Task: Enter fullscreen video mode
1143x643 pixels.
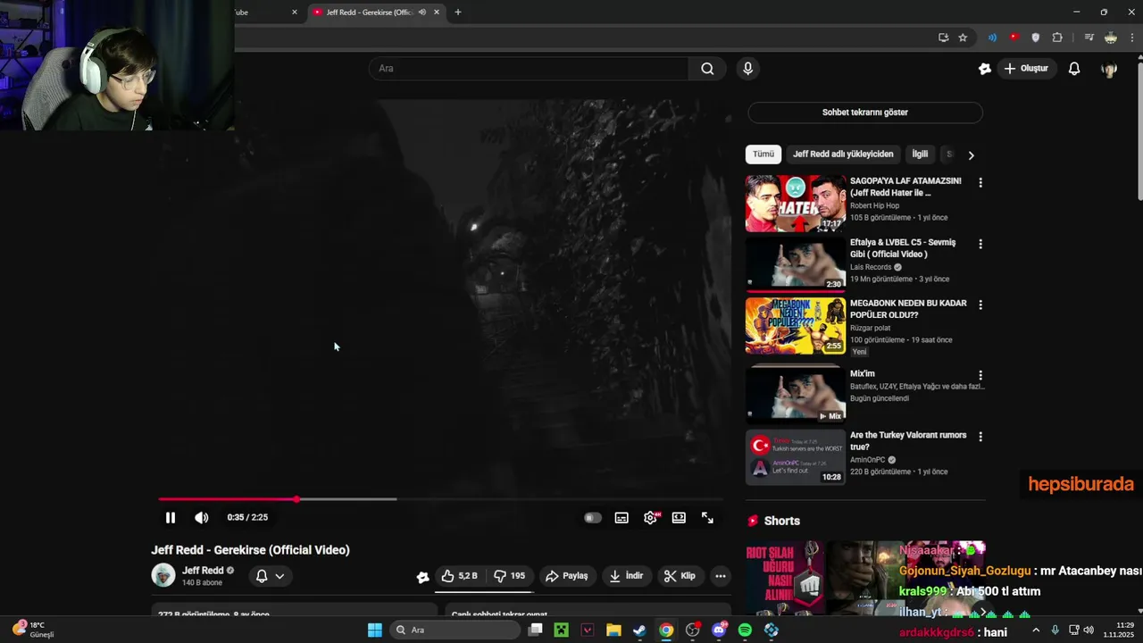Action: click(x=707, y=517)
